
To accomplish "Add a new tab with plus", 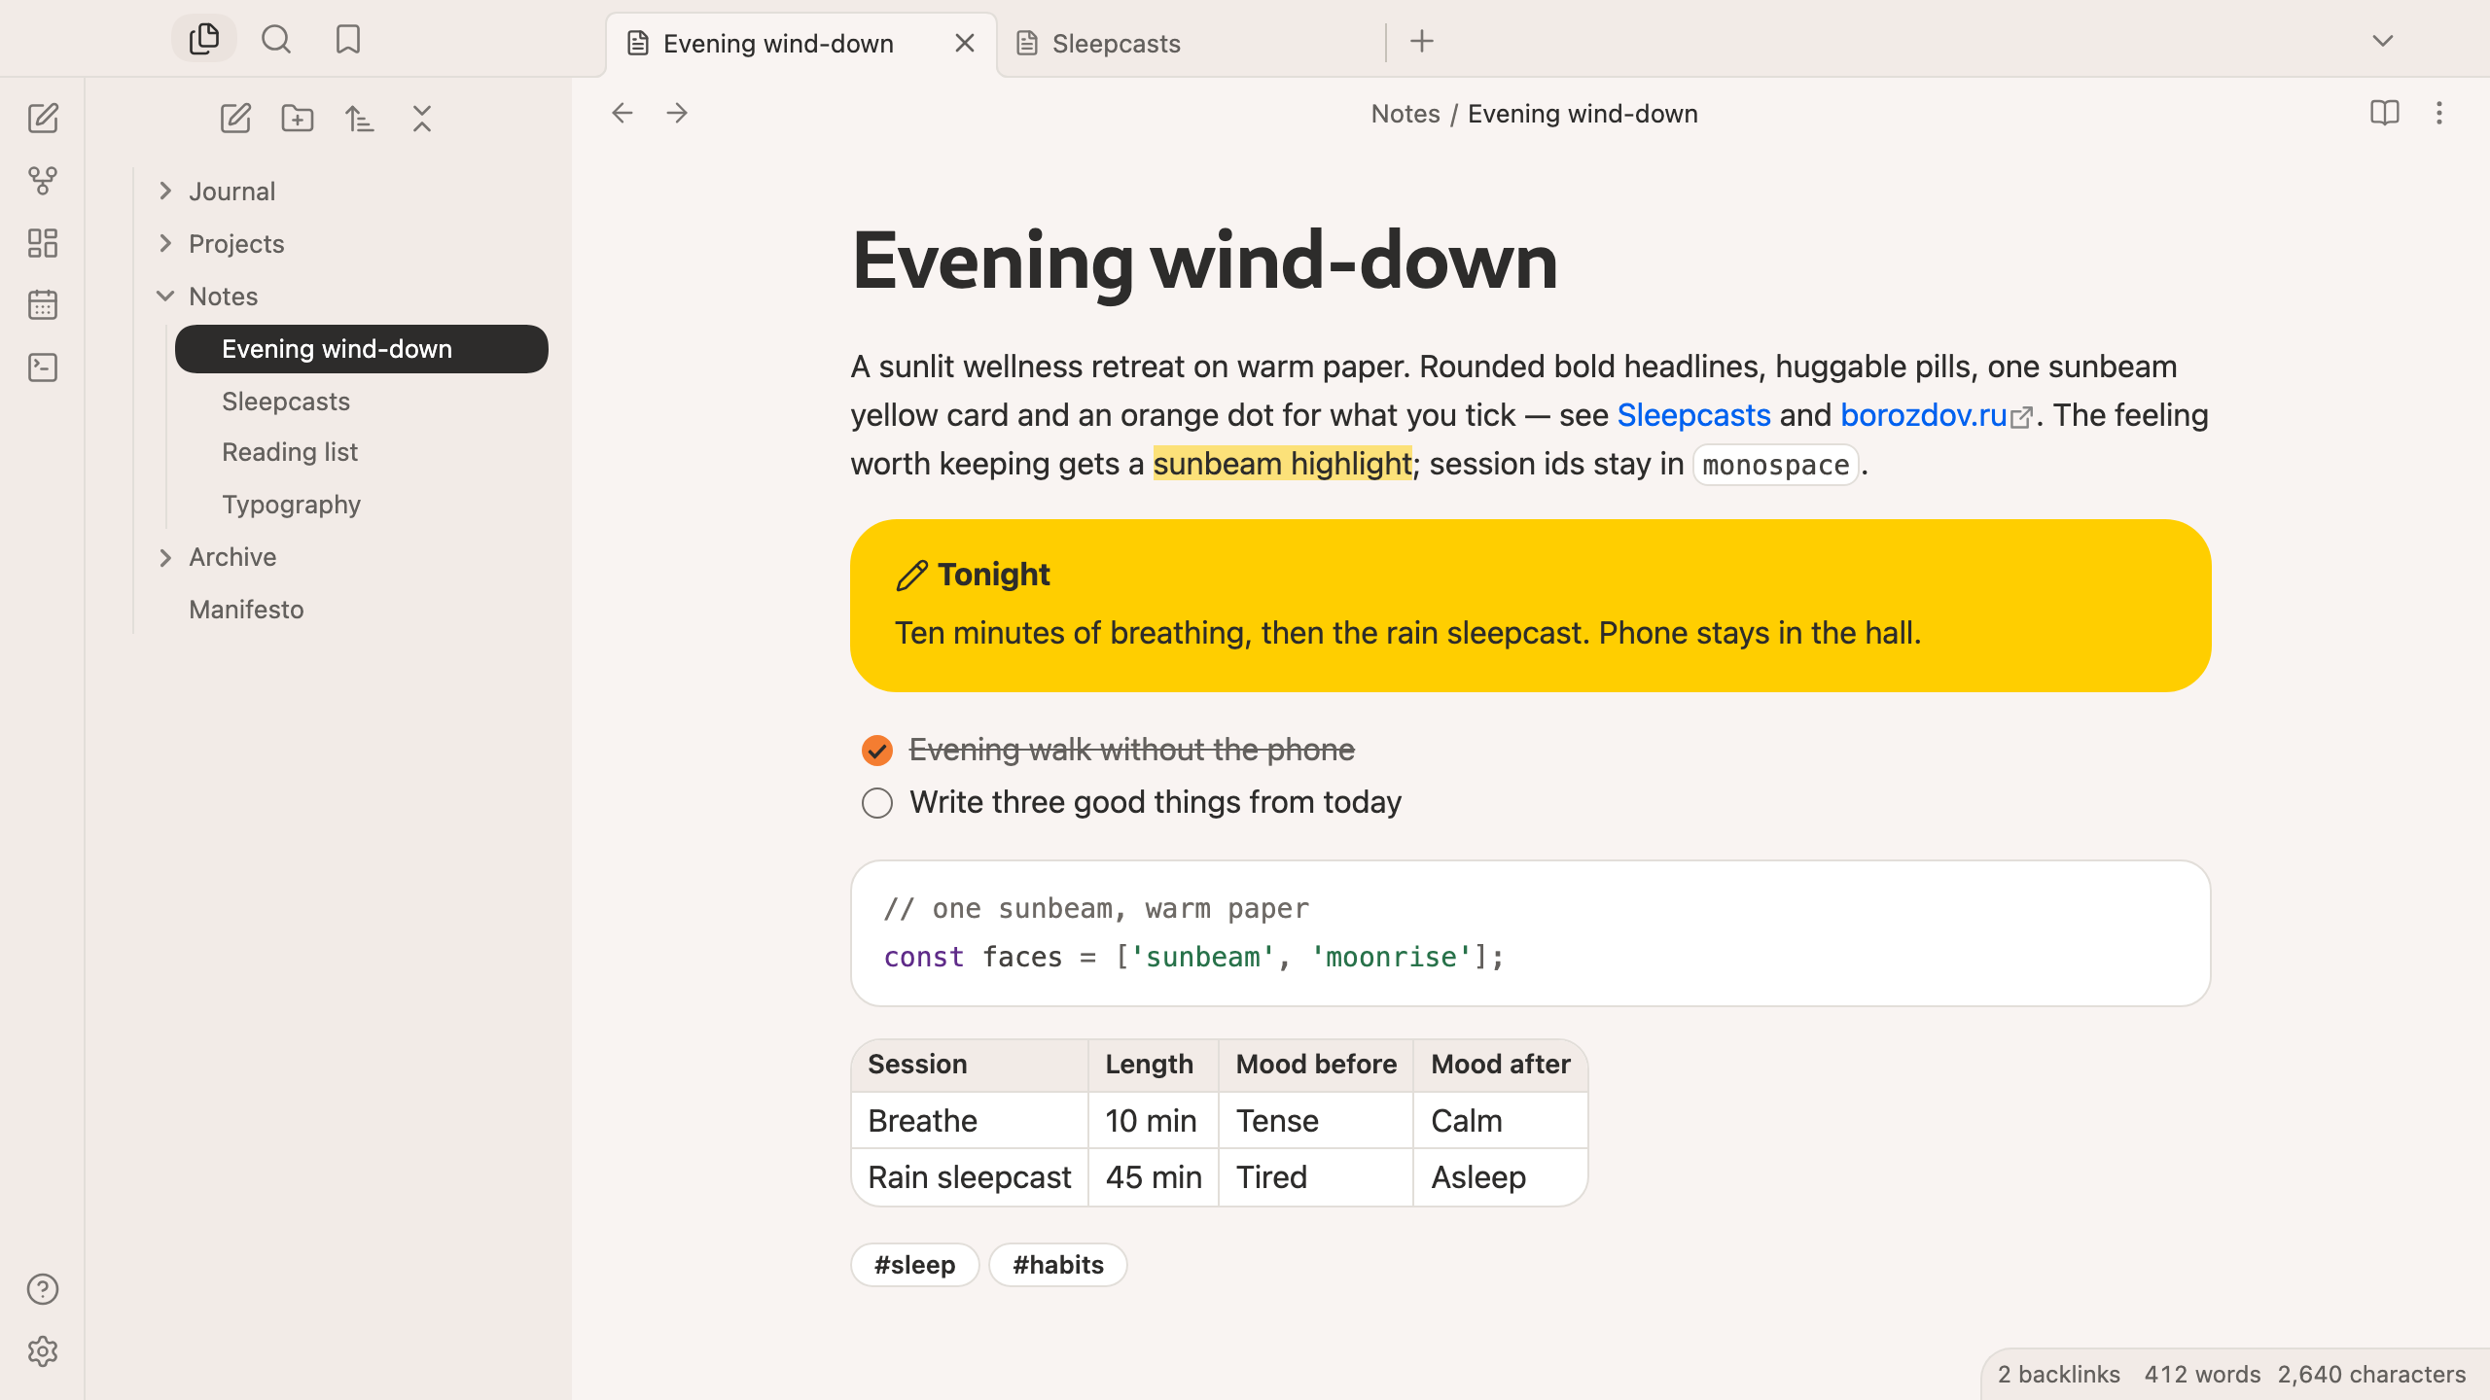I will point(1422,41).
